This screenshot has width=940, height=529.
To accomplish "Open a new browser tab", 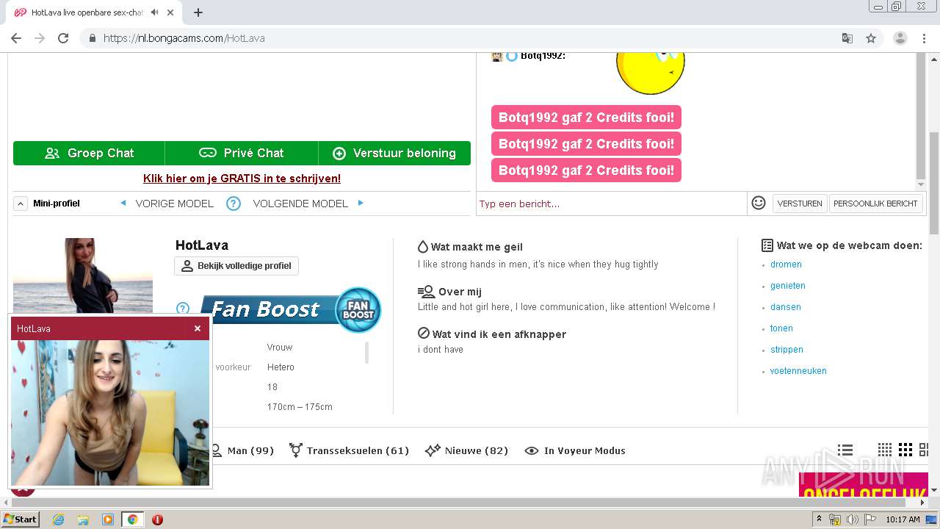I will pos(198,12).
